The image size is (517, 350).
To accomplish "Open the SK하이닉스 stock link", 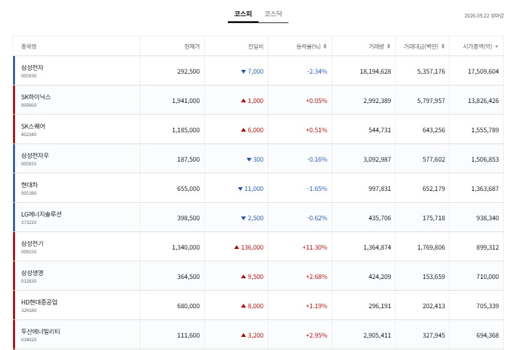I will pyautogui.click(x=36, y=97).
